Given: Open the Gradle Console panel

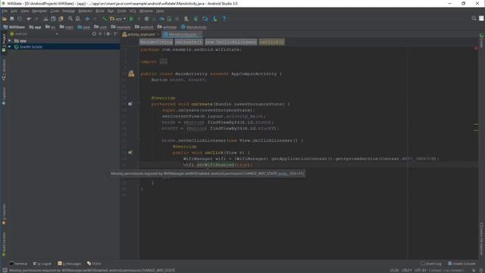Looking at the screenshot, I should 462,264.
